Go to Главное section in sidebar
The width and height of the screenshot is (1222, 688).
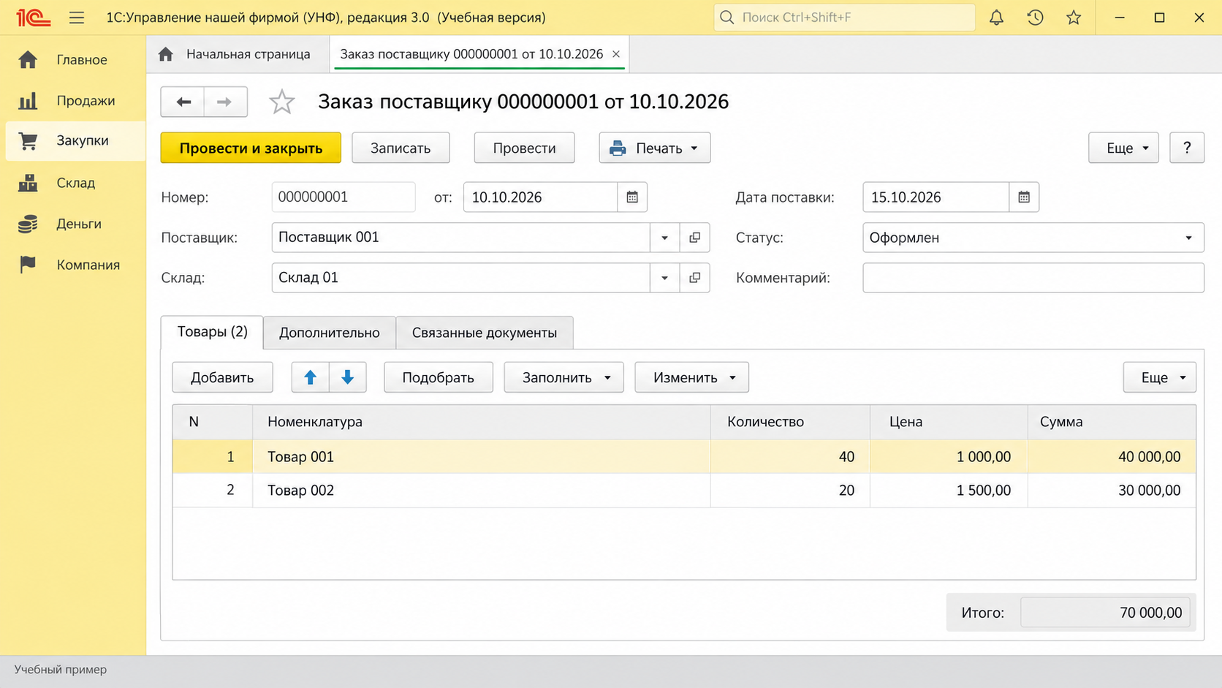(x=73, y=60)
